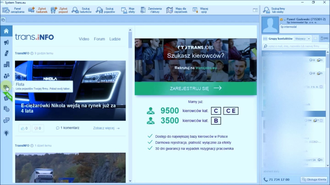Click Zgłoś ładunek toolbar button
Screen dimensions: 330x185
pyautogui.click(x=38, y=10)
